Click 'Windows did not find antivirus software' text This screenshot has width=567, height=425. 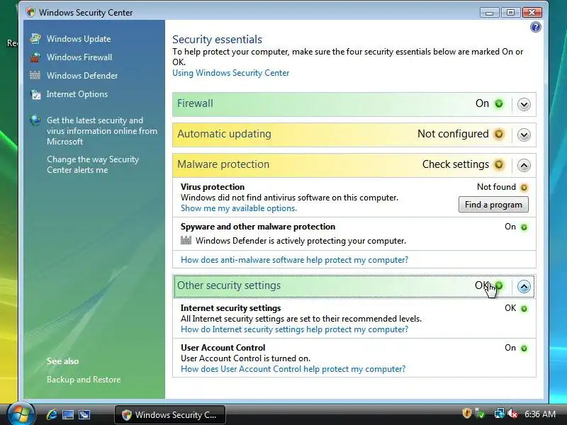click(x=289, y=198)
